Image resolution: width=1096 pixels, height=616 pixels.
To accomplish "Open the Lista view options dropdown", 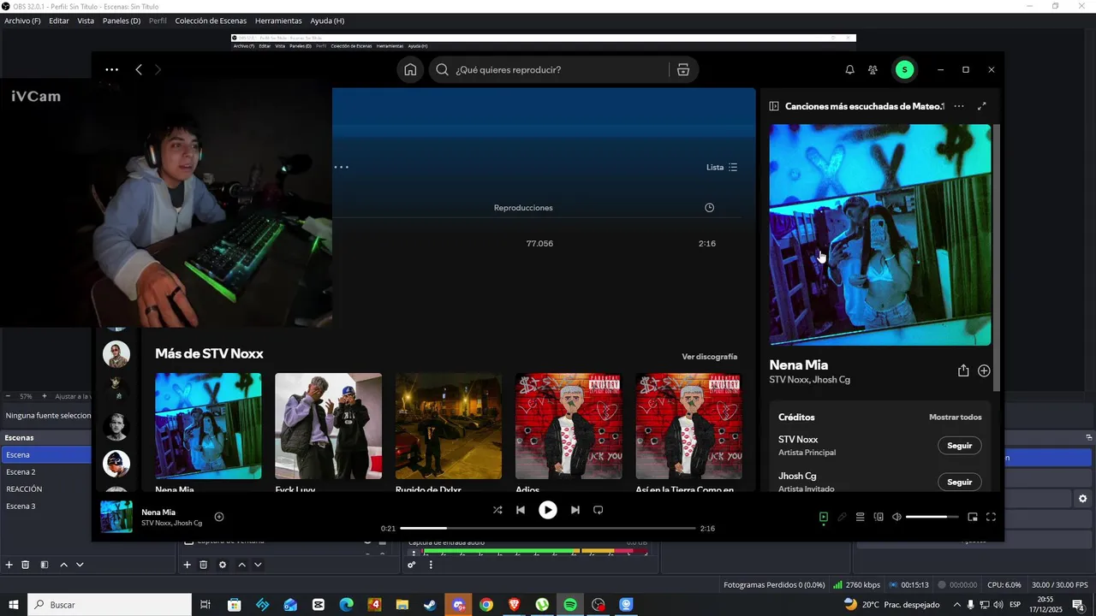I will (722, 168).
